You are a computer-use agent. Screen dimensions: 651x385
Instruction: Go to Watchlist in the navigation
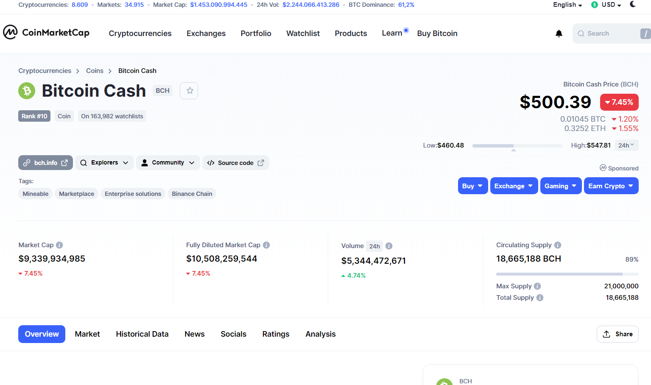[x=303, y=33]
